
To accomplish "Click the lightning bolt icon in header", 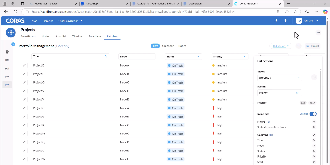I will (x=285, y=21).
